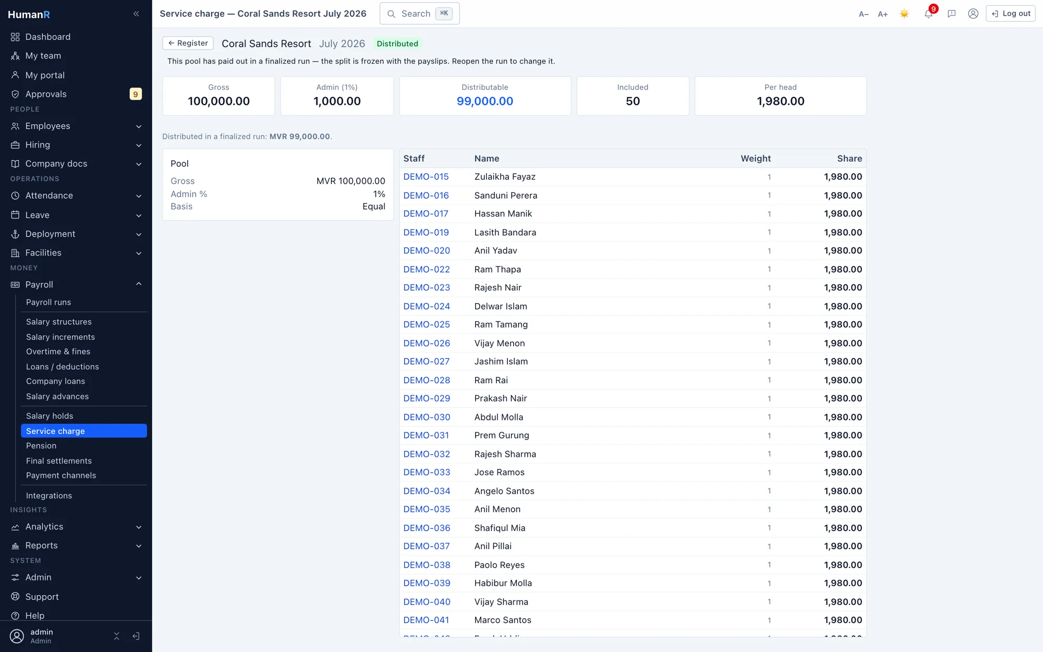Click the Leave calendar icon
The height and width of the screenshot is (652, 1043).
point(15,215)
